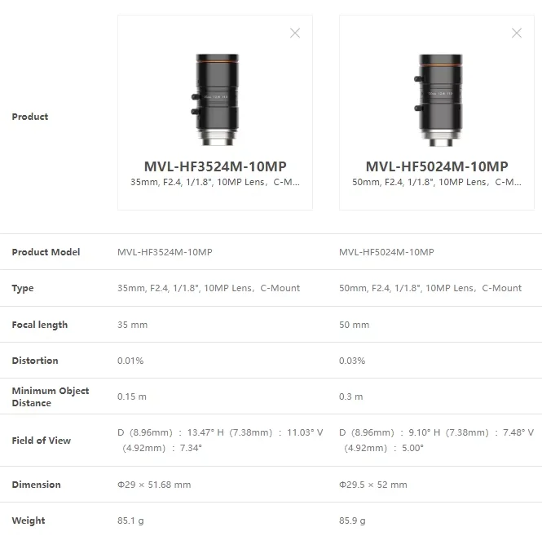Click the Focal length row label
The image size is (542, 536).
tap(40, 325)
